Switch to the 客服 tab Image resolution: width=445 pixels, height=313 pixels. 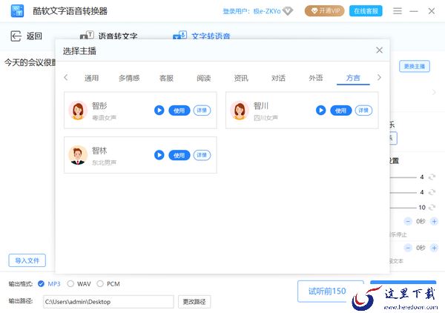pyautogui.click(x=166, y=78)
